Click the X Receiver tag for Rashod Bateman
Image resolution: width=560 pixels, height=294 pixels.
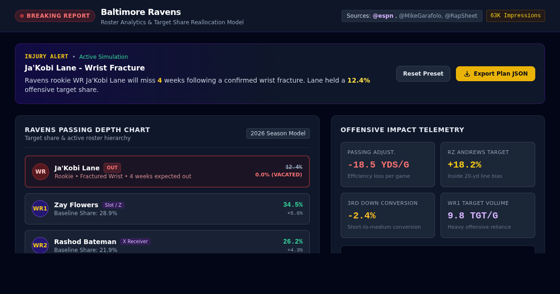tap(135, 242)
